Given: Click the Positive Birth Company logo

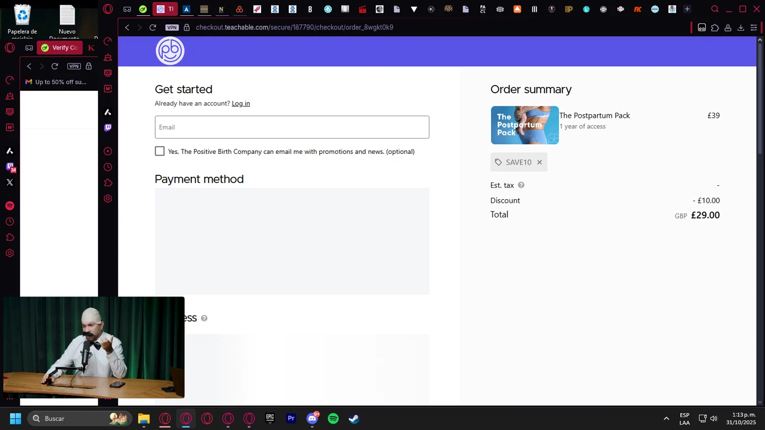Looking at the screenshot, I should tap(170, 51).
